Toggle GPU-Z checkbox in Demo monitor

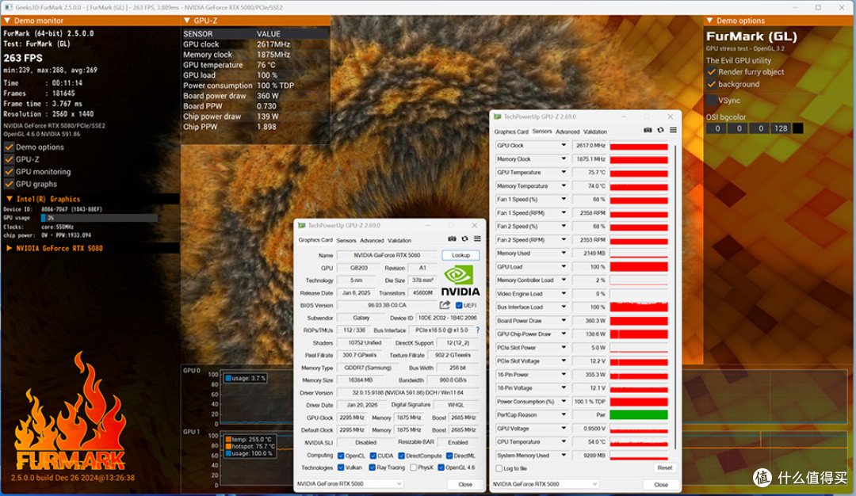pos(10,159)
